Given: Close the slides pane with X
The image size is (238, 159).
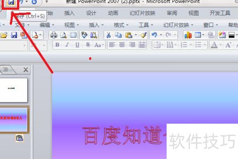Looking at the screenshot, I should (x=26, y=70).
